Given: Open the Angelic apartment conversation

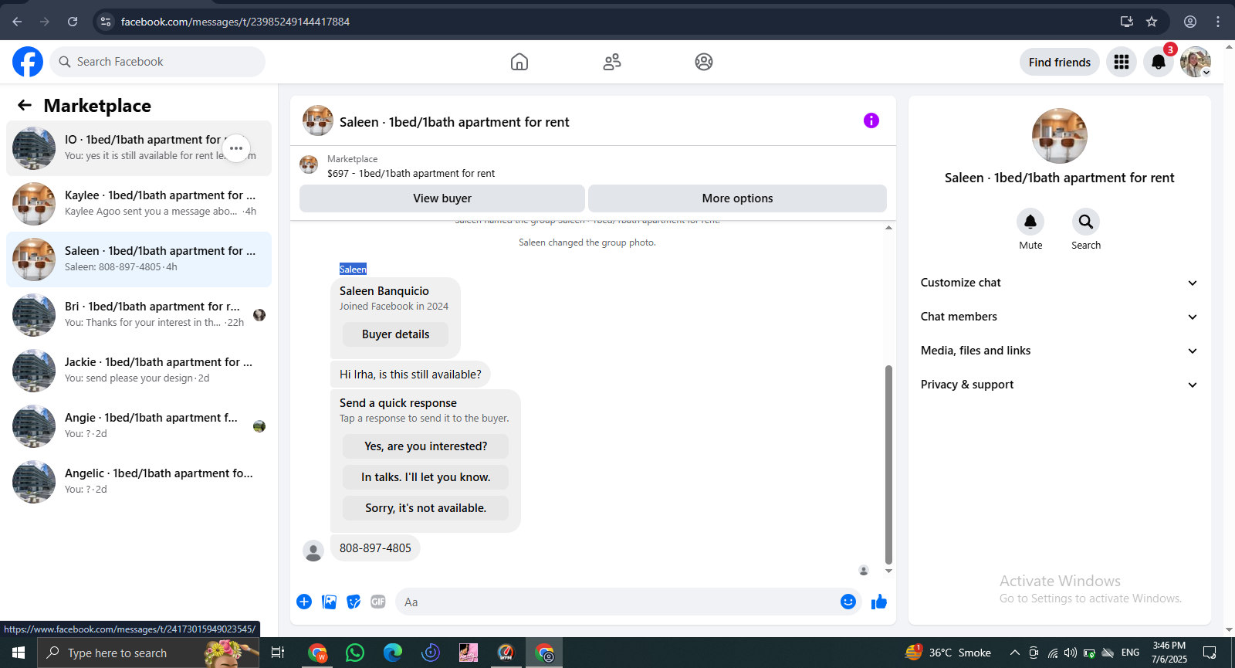Looking at the screenshot, I should pyautogui.click(x=139, y=482).
